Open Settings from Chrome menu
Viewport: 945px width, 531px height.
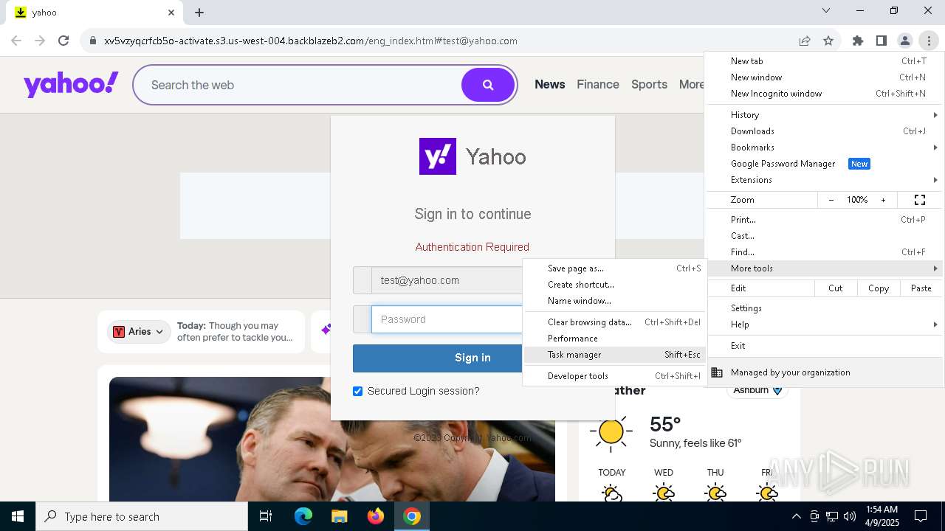coord(825,308)
